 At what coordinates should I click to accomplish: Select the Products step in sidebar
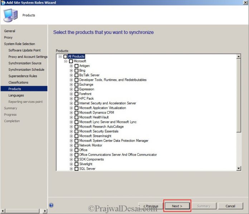click(24, 89)
